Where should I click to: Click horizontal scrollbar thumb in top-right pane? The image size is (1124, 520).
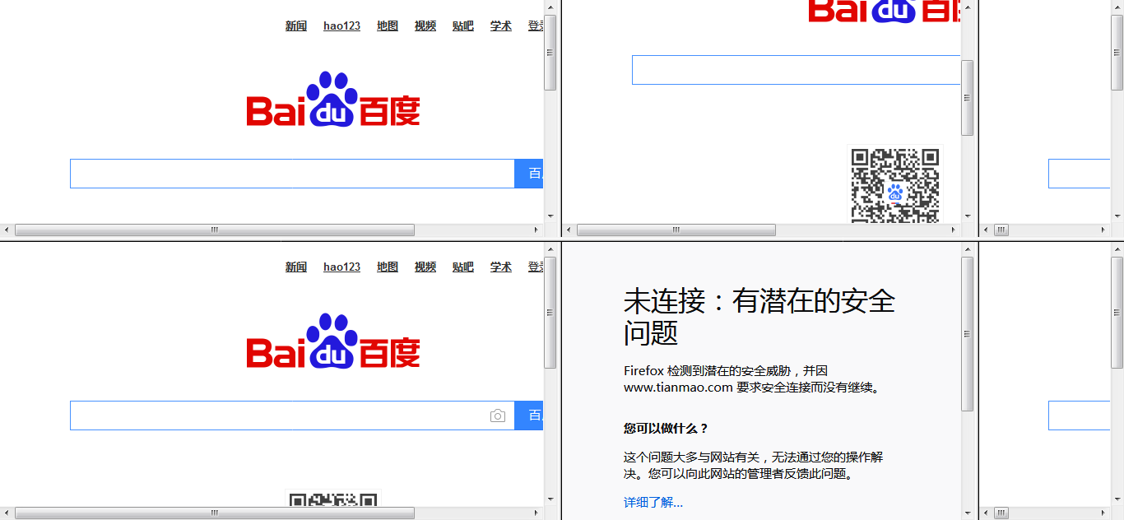tap(1001, 230)
